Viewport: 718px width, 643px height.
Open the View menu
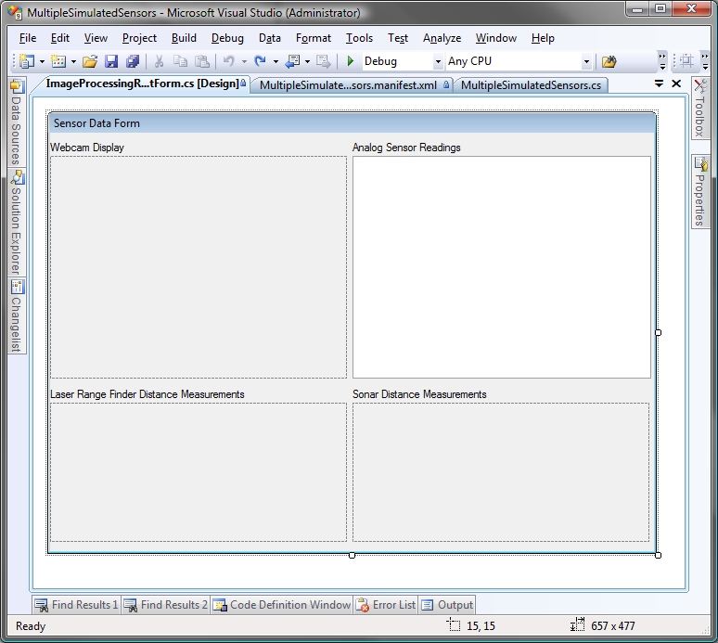(x=96, y=38)
